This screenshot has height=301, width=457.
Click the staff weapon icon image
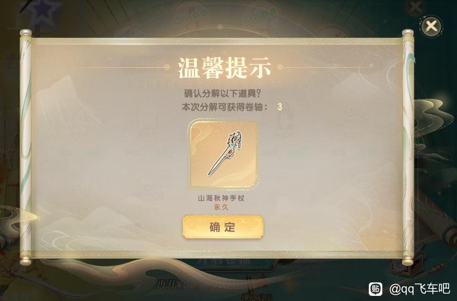(x=226, y=153)
